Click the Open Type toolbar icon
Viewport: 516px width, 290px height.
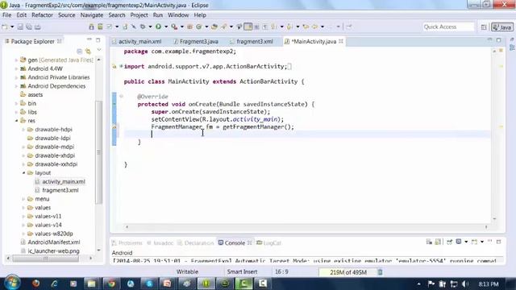click(x=214, y=27)
